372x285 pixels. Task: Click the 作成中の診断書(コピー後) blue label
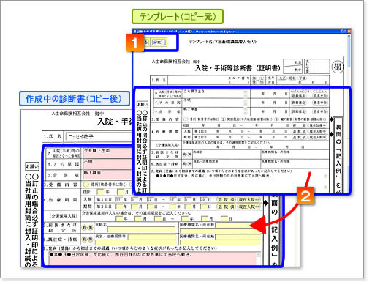click(75, 99)
